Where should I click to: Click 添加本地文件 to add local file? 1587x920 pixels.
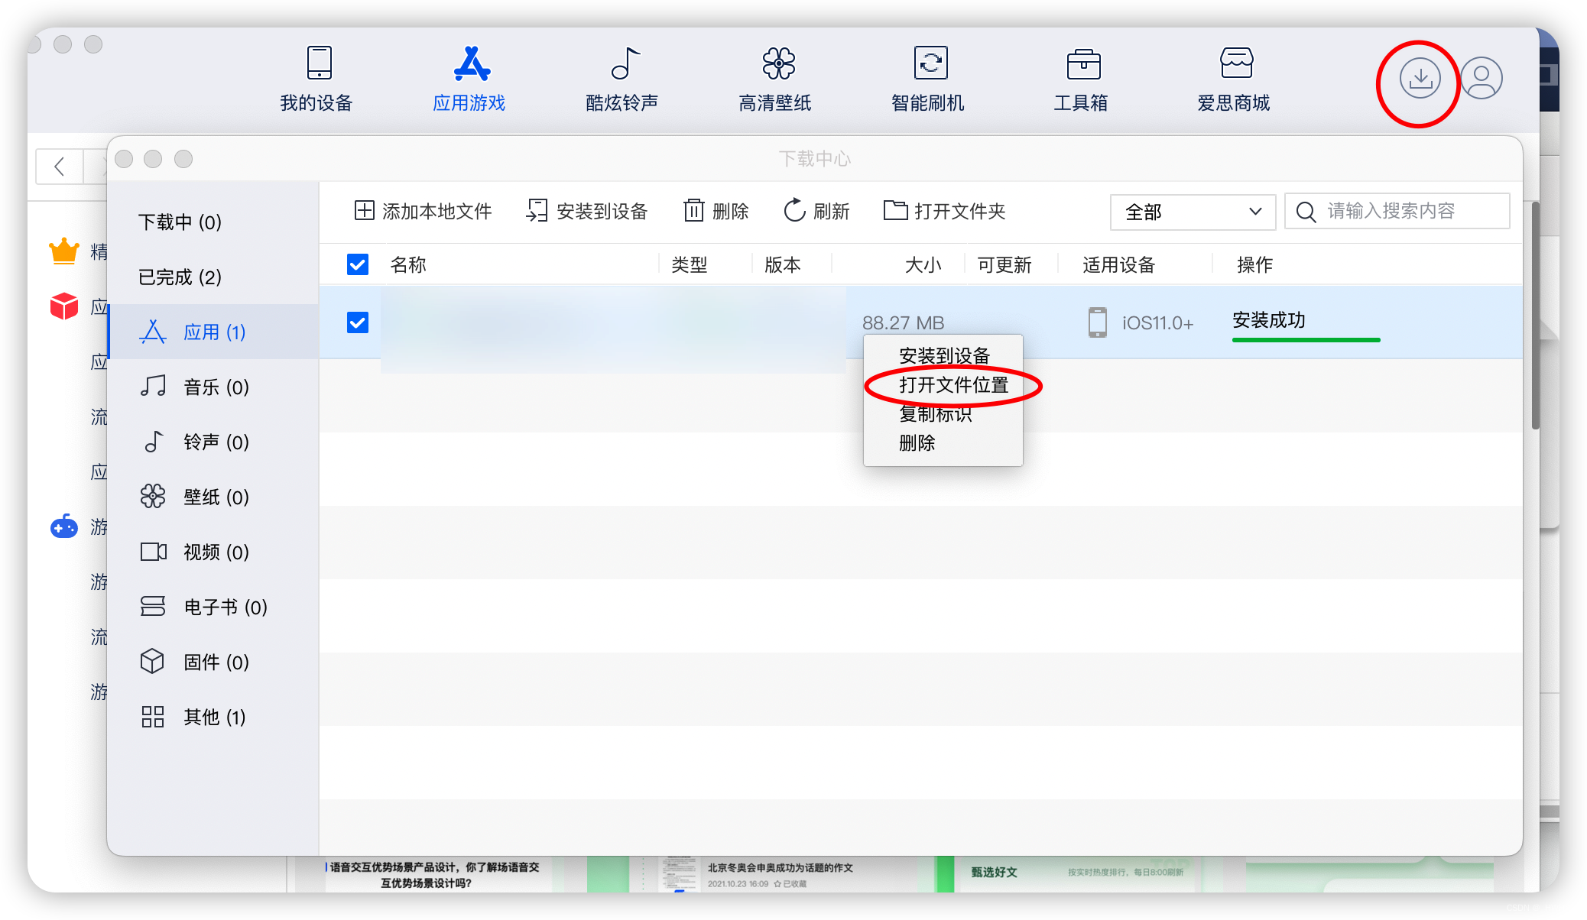423,211
